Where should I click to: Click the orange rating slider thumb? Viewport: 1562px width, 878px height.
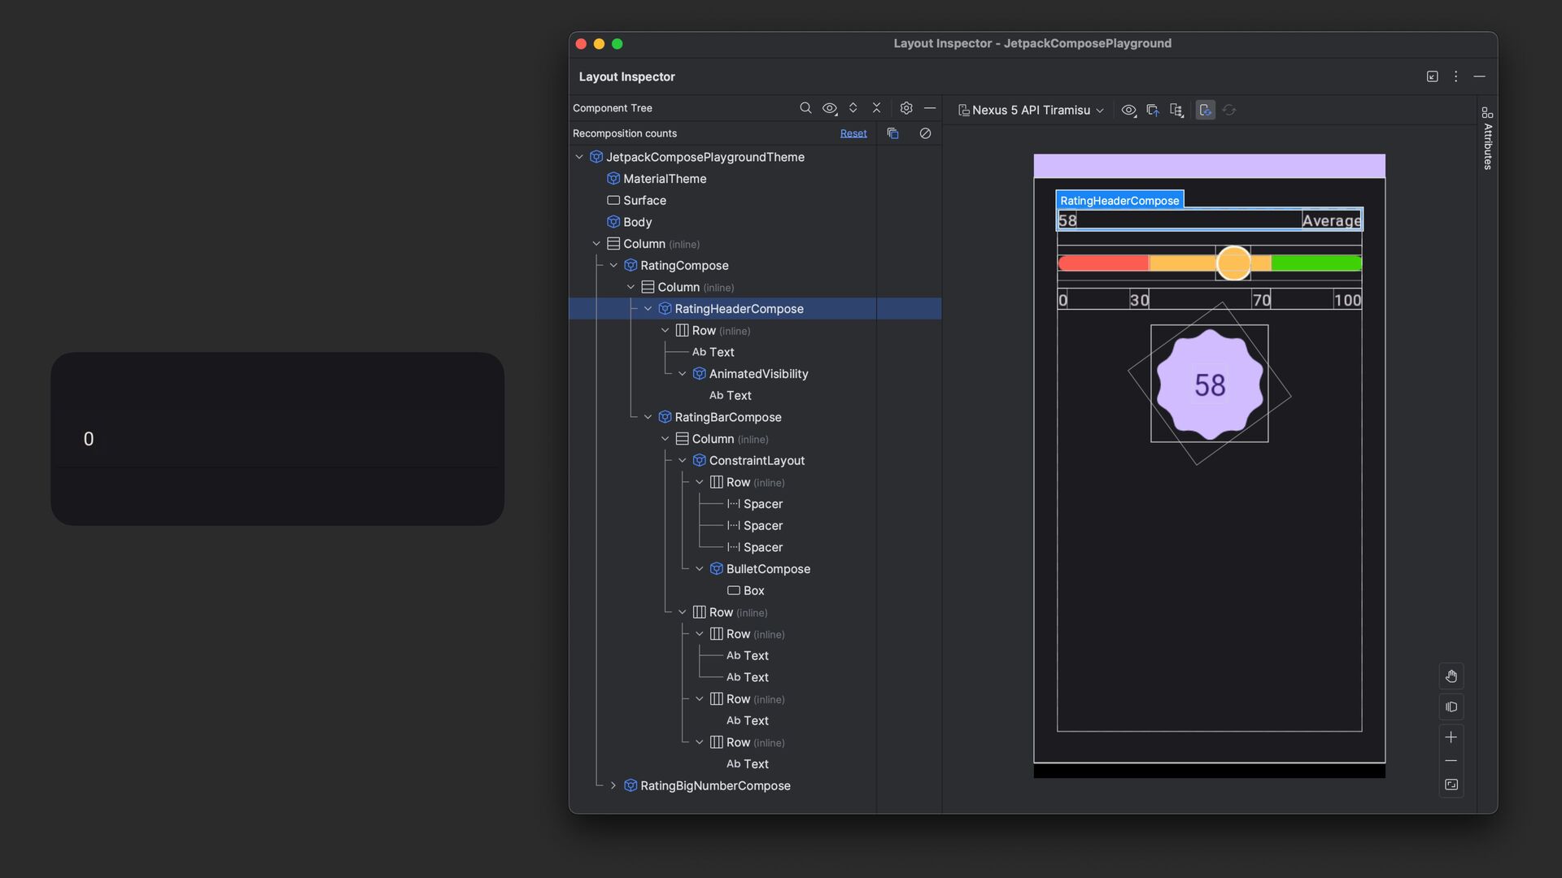pos(1233,263)
